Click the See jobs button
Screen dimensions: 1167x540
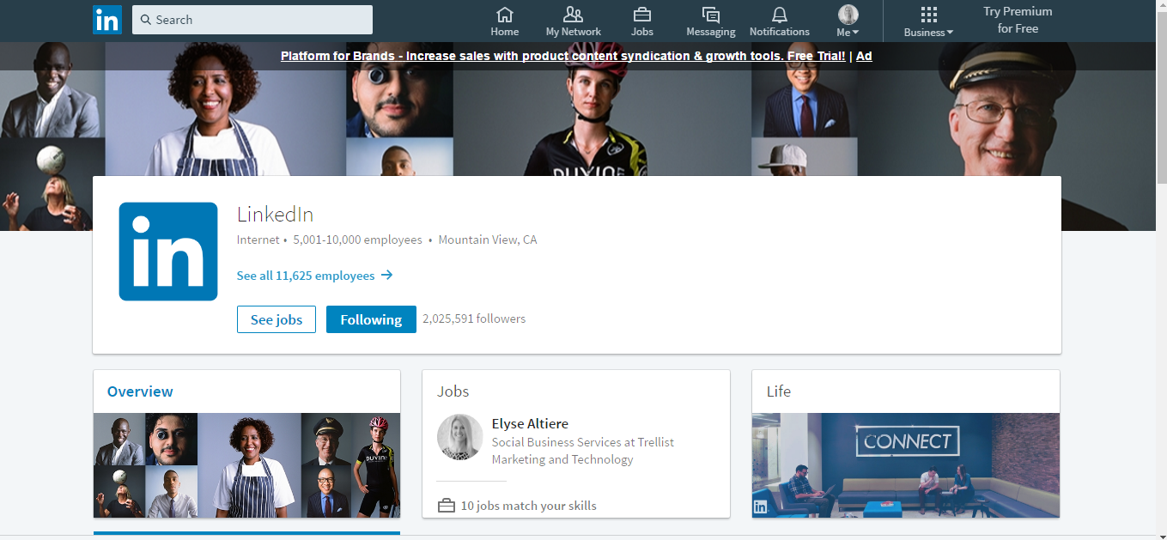(x=277, y=319)
